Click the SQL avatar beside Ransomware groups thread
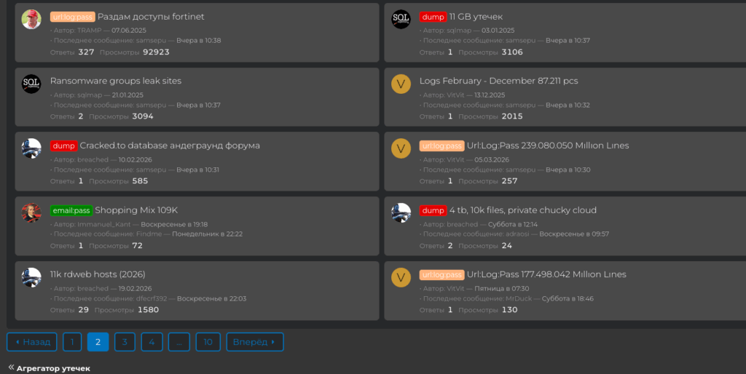 31,84
